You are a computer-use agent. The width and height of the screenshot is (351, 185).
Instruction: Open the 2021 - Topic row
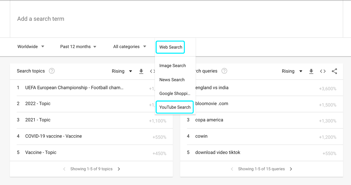coord(38,120)
